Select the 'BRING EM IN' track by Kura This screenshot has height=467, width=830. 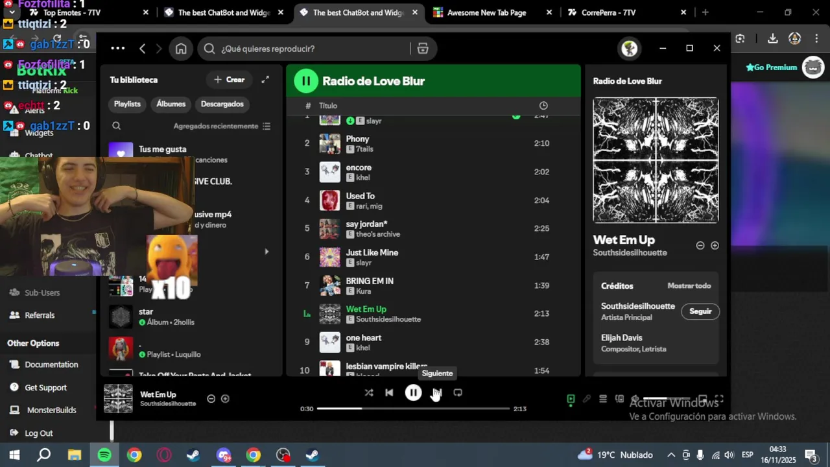point(433,285)
